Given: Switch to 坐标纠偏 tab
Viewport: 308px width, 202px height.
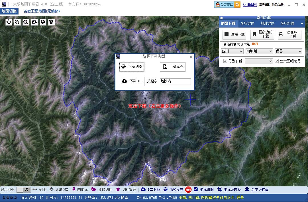Looking at the screenshot, I should 287,24.
